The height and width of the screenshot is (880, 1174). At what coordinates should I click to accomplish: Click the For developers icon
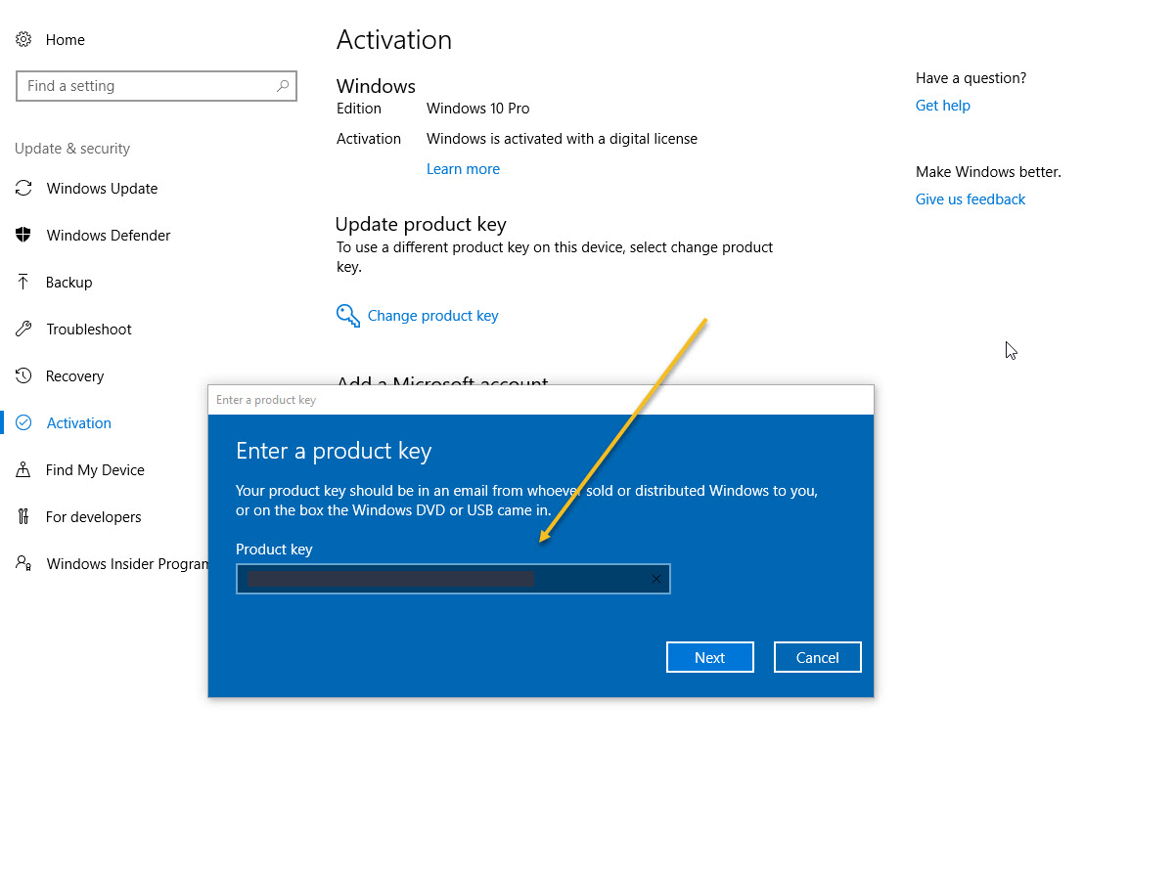[x=23, y=516]
